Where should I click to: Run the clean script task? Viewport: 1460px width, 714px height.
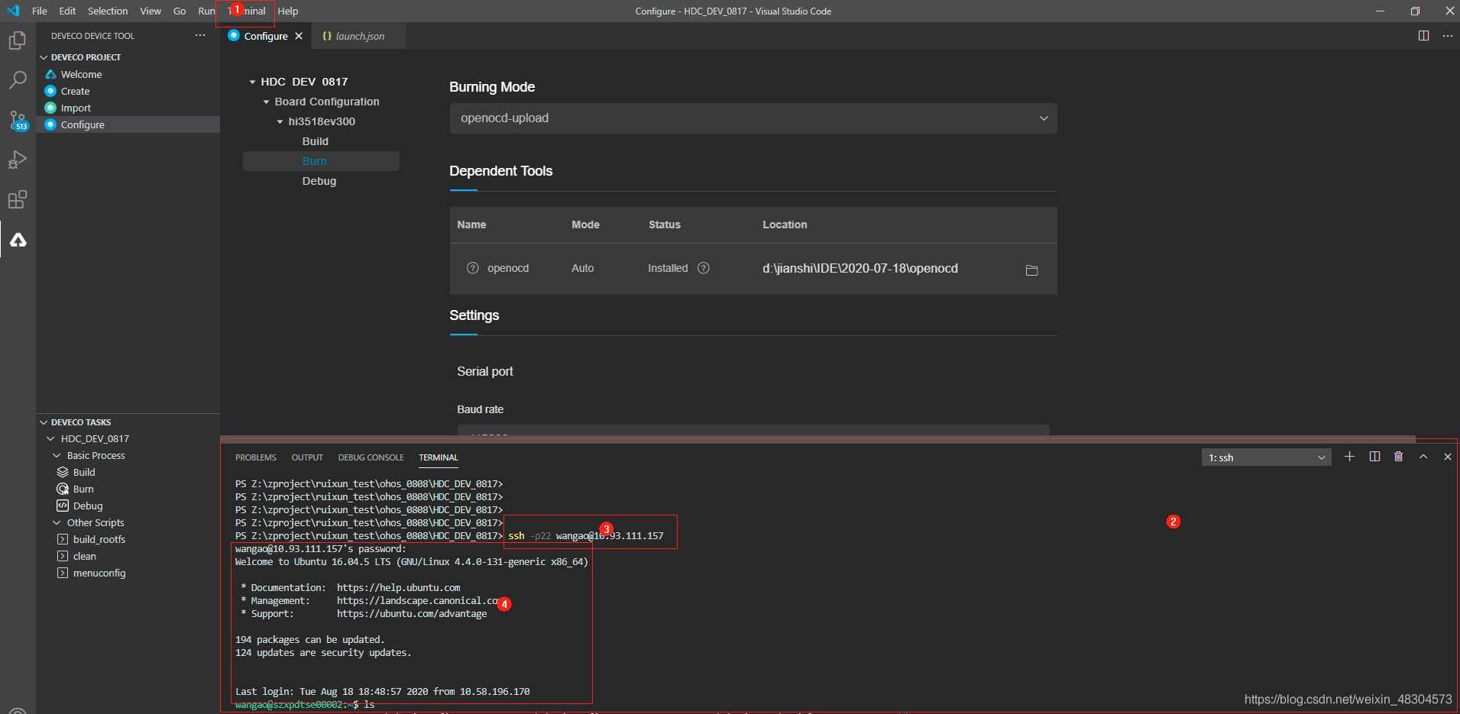click(85, 556)
